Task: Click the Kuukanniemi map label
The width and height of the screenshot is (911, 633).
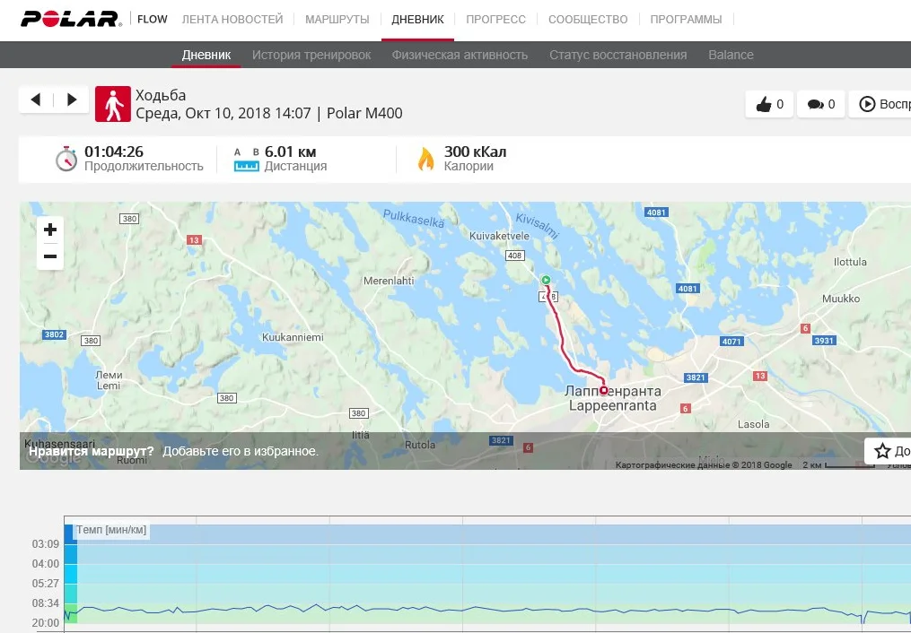Action: pos(293,337)
